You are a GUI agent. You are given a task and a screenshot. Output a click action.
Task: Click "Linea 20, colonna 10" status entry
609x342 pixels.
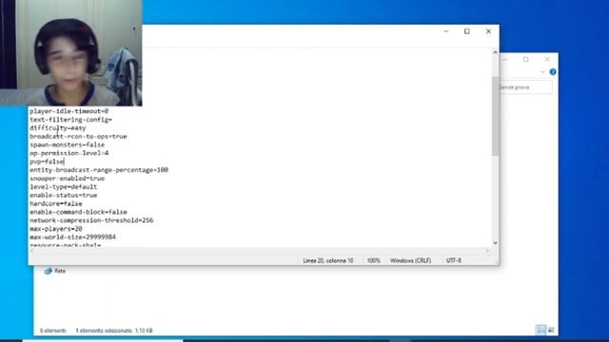(x=328, y=260)
